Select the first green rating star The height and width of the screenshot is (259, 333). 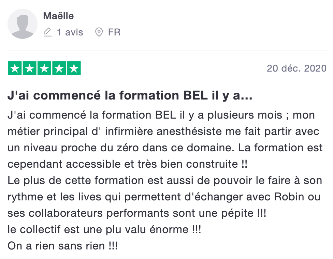pyautogui.click(x=15, y=68)
